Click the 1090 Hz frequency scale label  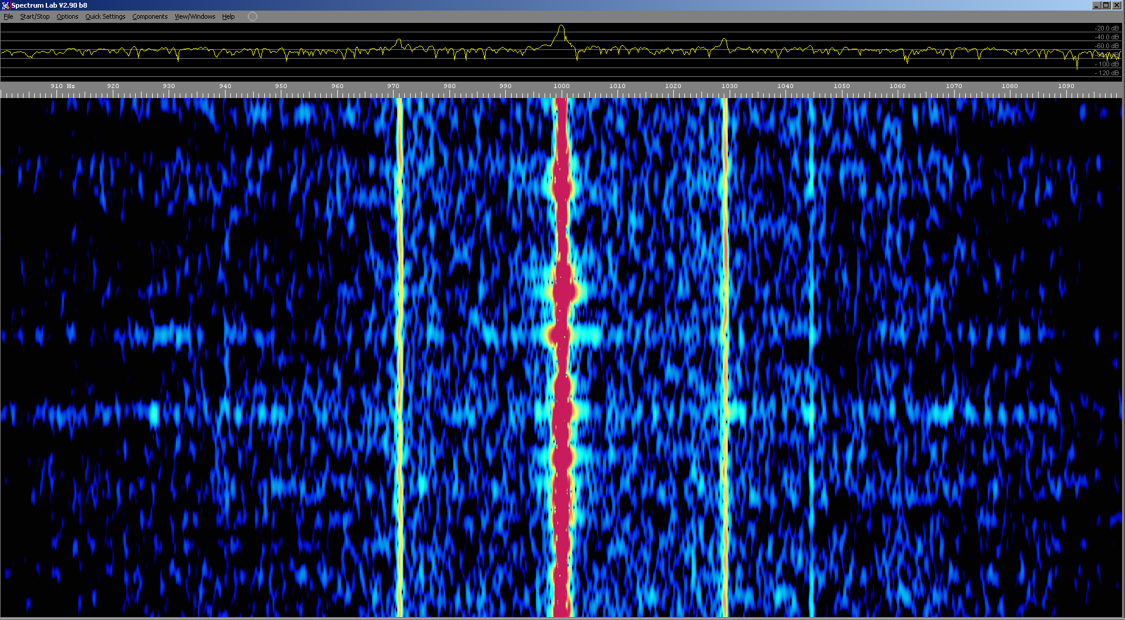(1066, 86)
